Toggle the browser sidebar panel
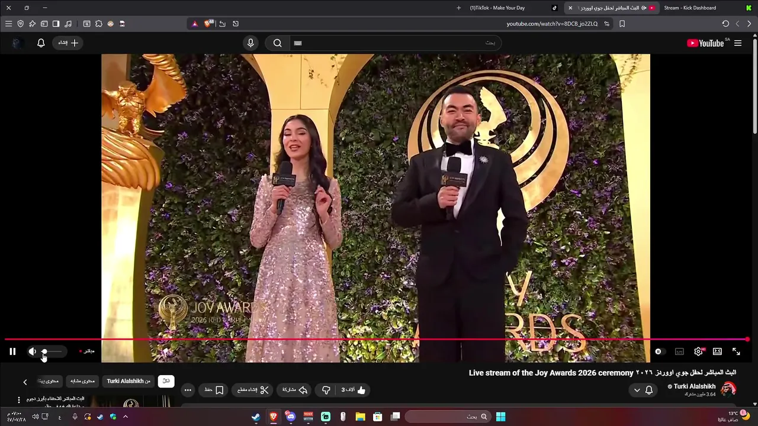The width and height of the screenshot is (758, 426). point(56,24)
